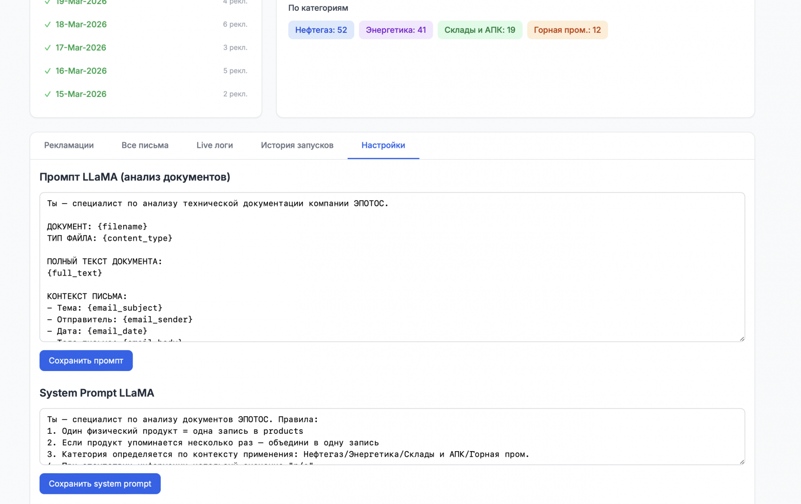The height and width of the screenshot is (504, 801).
Task: Open the Рекламации tab
Action: [x=69, y=145]
